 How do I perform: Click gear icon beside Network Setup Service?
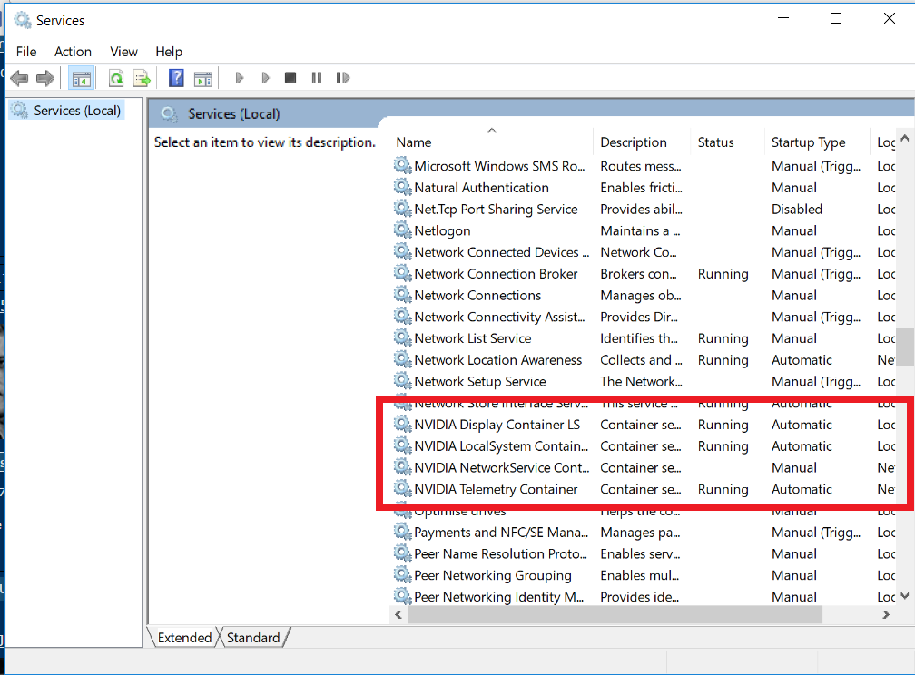tap(402, 380)
